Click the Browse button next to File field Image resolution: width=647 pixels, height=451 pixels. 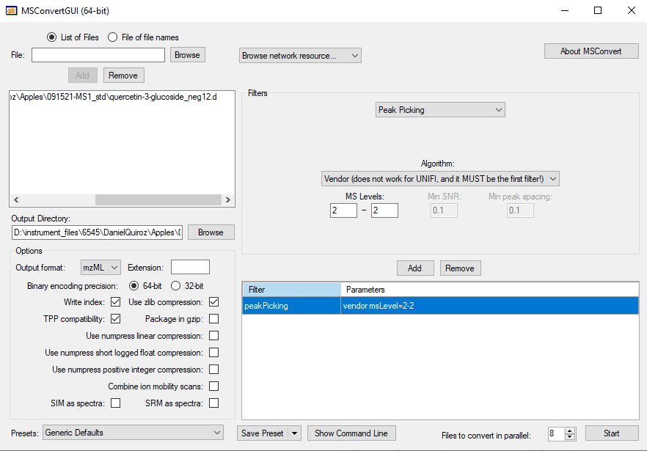coord(187,55)
